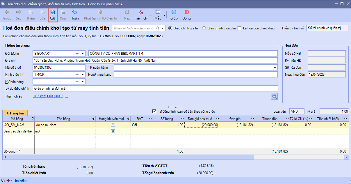The image size is (351, 184).
Task: Click the Cất save icon
Action: click(x=52, y=13)
